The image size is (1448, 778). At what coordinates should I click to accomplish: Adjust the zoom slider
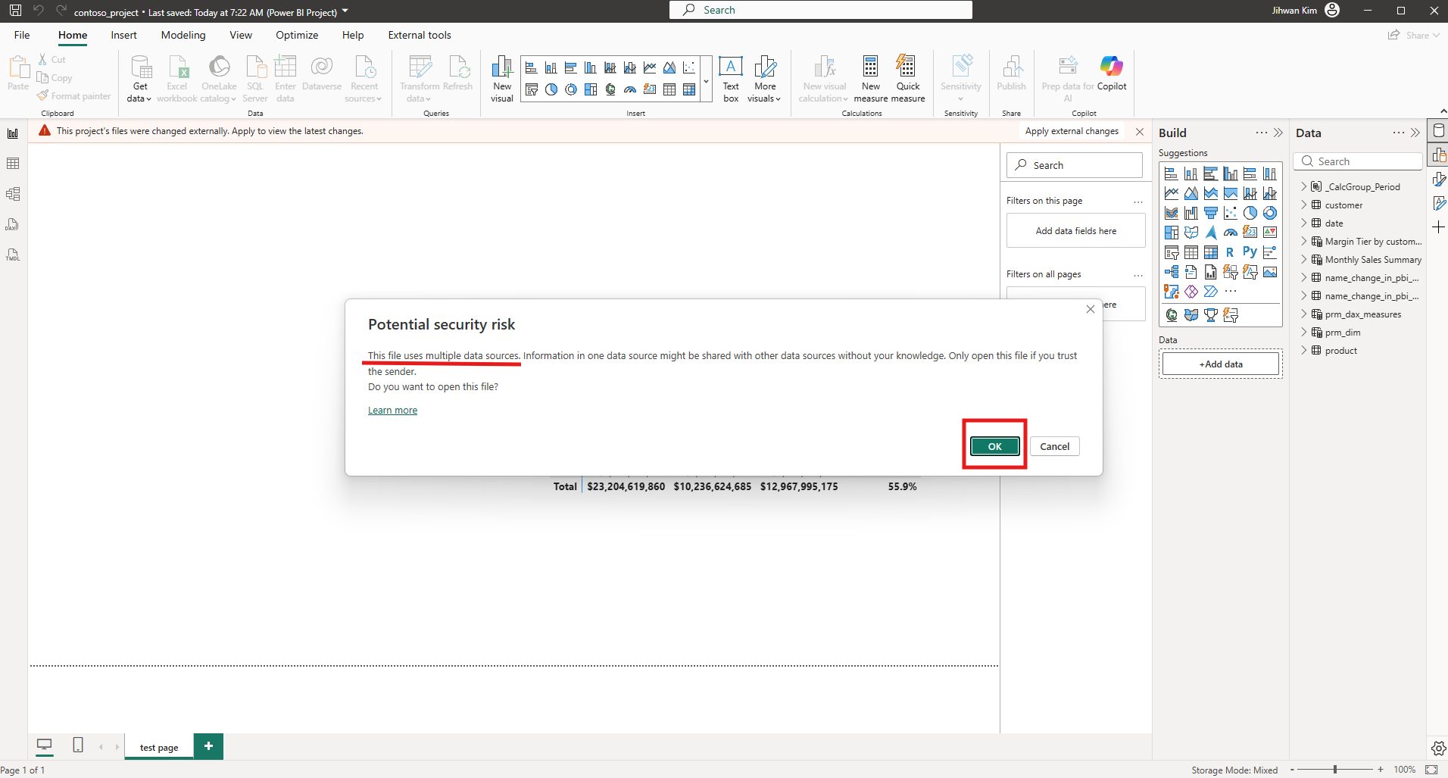1335,770
